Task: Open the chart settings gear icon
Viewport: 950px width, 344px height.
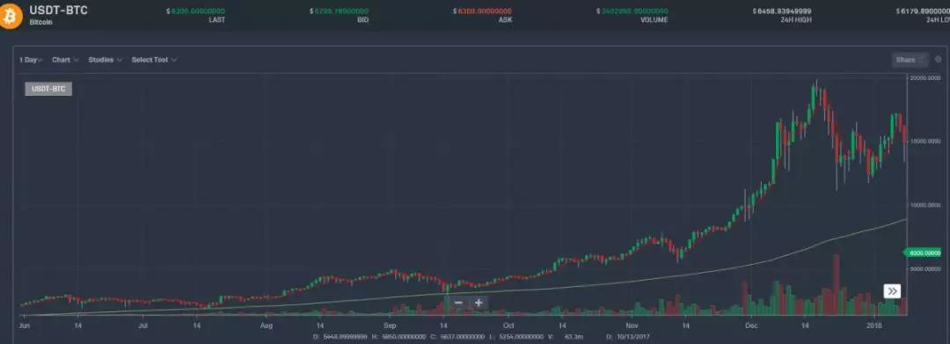Action: click(x=939, y=59)
